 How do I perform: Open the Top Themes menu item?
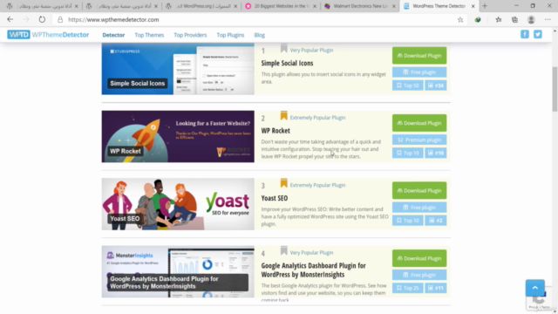(149, 35)
